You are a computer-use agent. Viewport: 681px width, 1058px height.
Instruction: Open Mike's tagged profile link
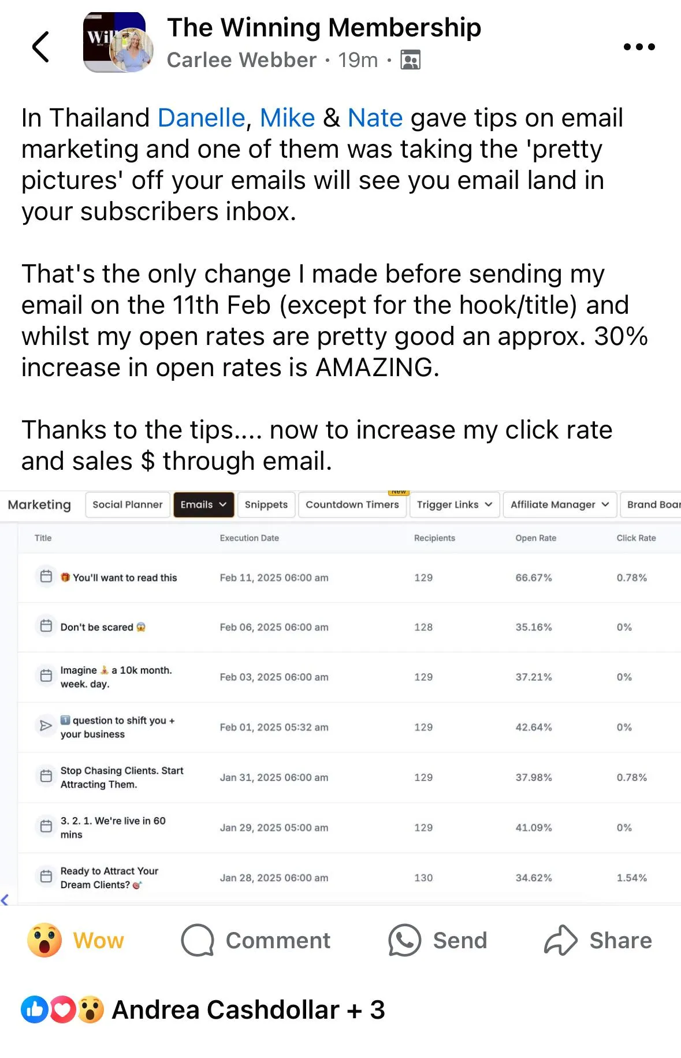[x=287, y=118]
